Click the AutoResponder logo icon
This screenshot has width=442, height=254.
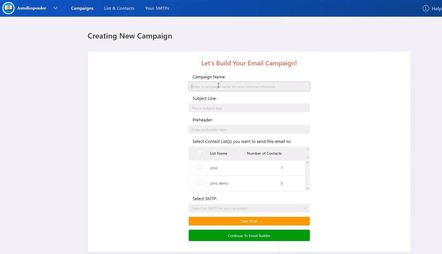(8, 8)
